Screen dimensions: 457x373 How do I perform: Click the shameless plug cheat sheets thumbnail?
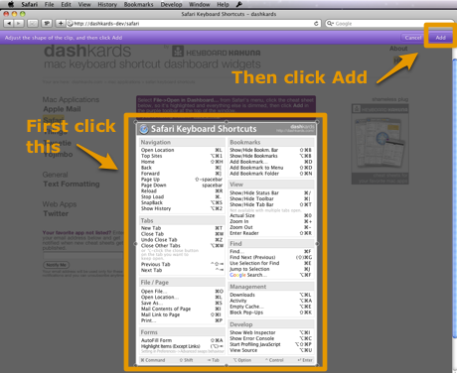click(x=381, y=144)
